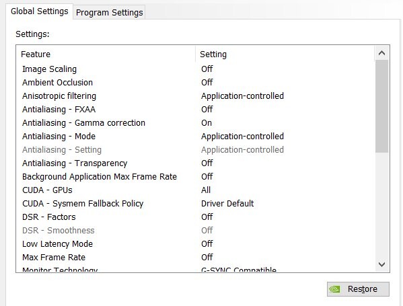Switch to the Program Settings tab
Image resolution: width=403 pixels, height=306 pixels.
coord(109,12)
